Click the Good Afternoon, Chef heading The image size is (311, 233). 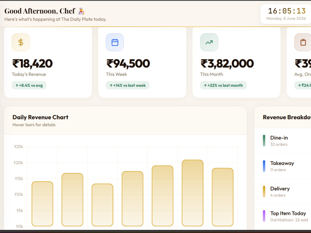pos(40,11)
